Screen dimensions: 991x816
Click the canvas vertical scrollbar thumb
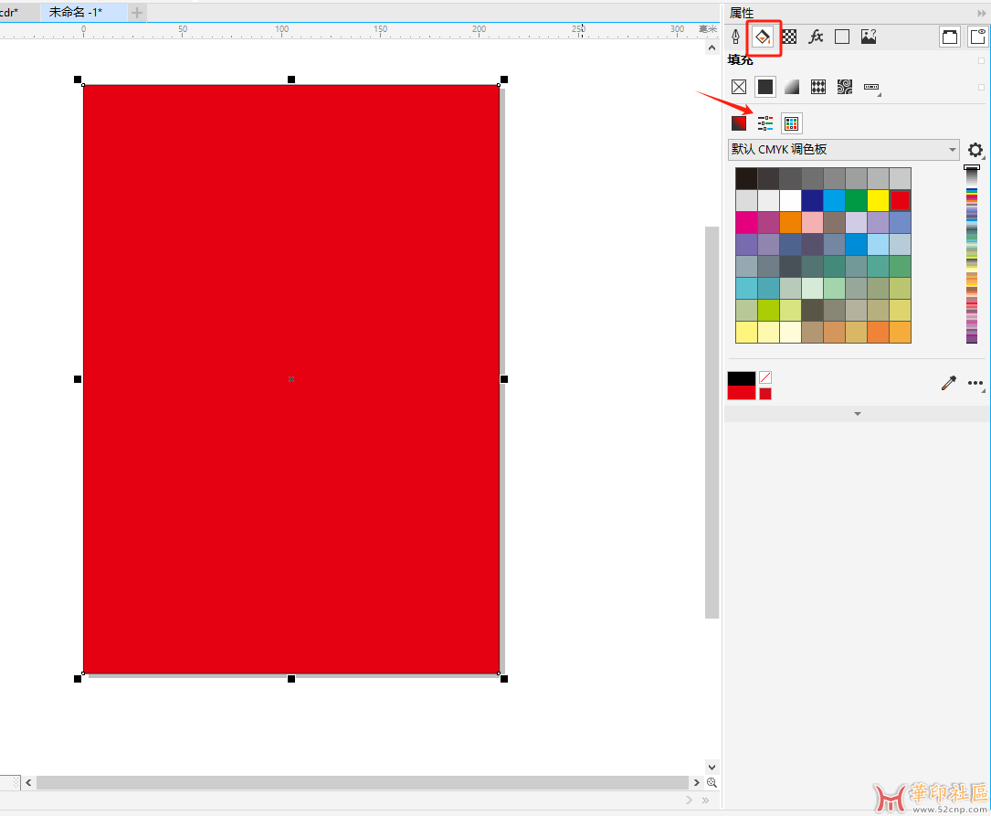click(x=712, y=422)
